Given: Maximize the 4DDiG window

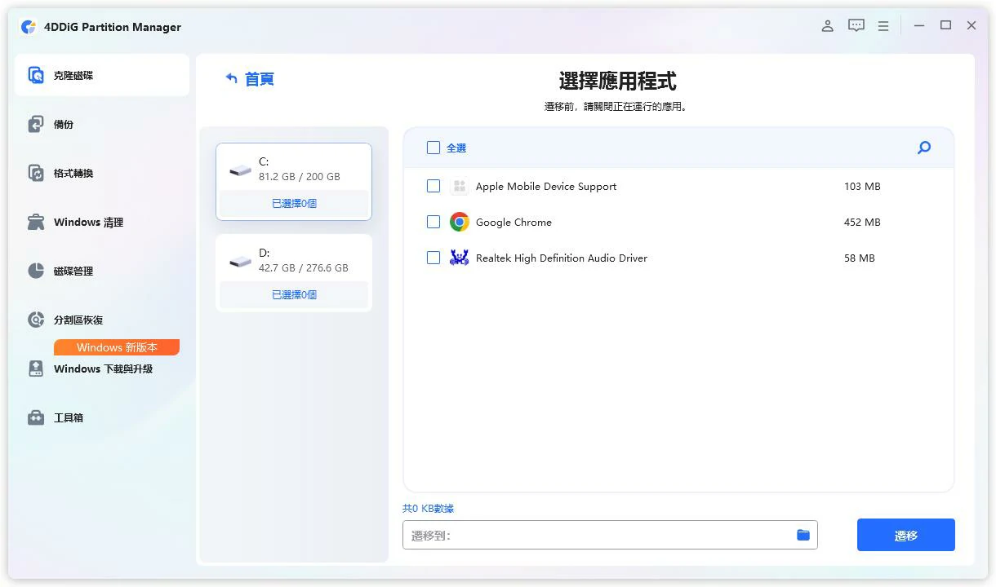Looking at the screenshot, I should pos(945,25).
